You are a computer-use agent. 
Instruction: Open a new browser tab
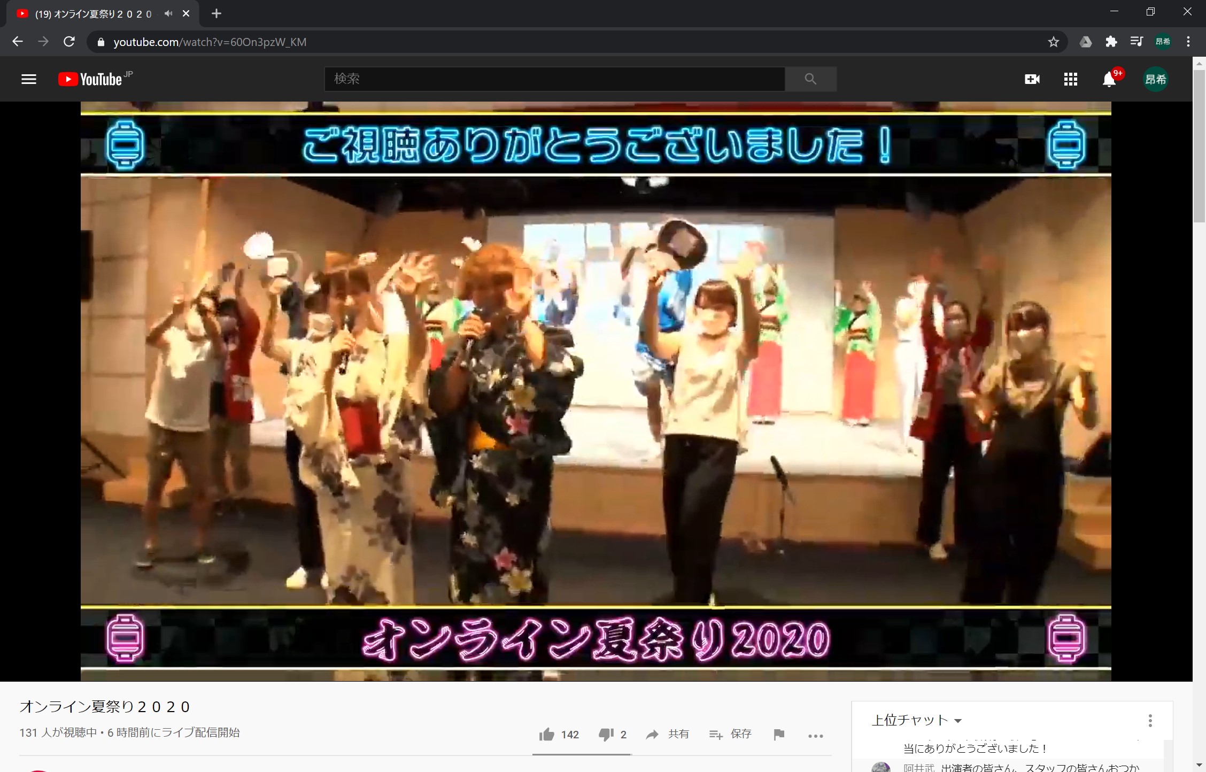(x=216, y=13)
